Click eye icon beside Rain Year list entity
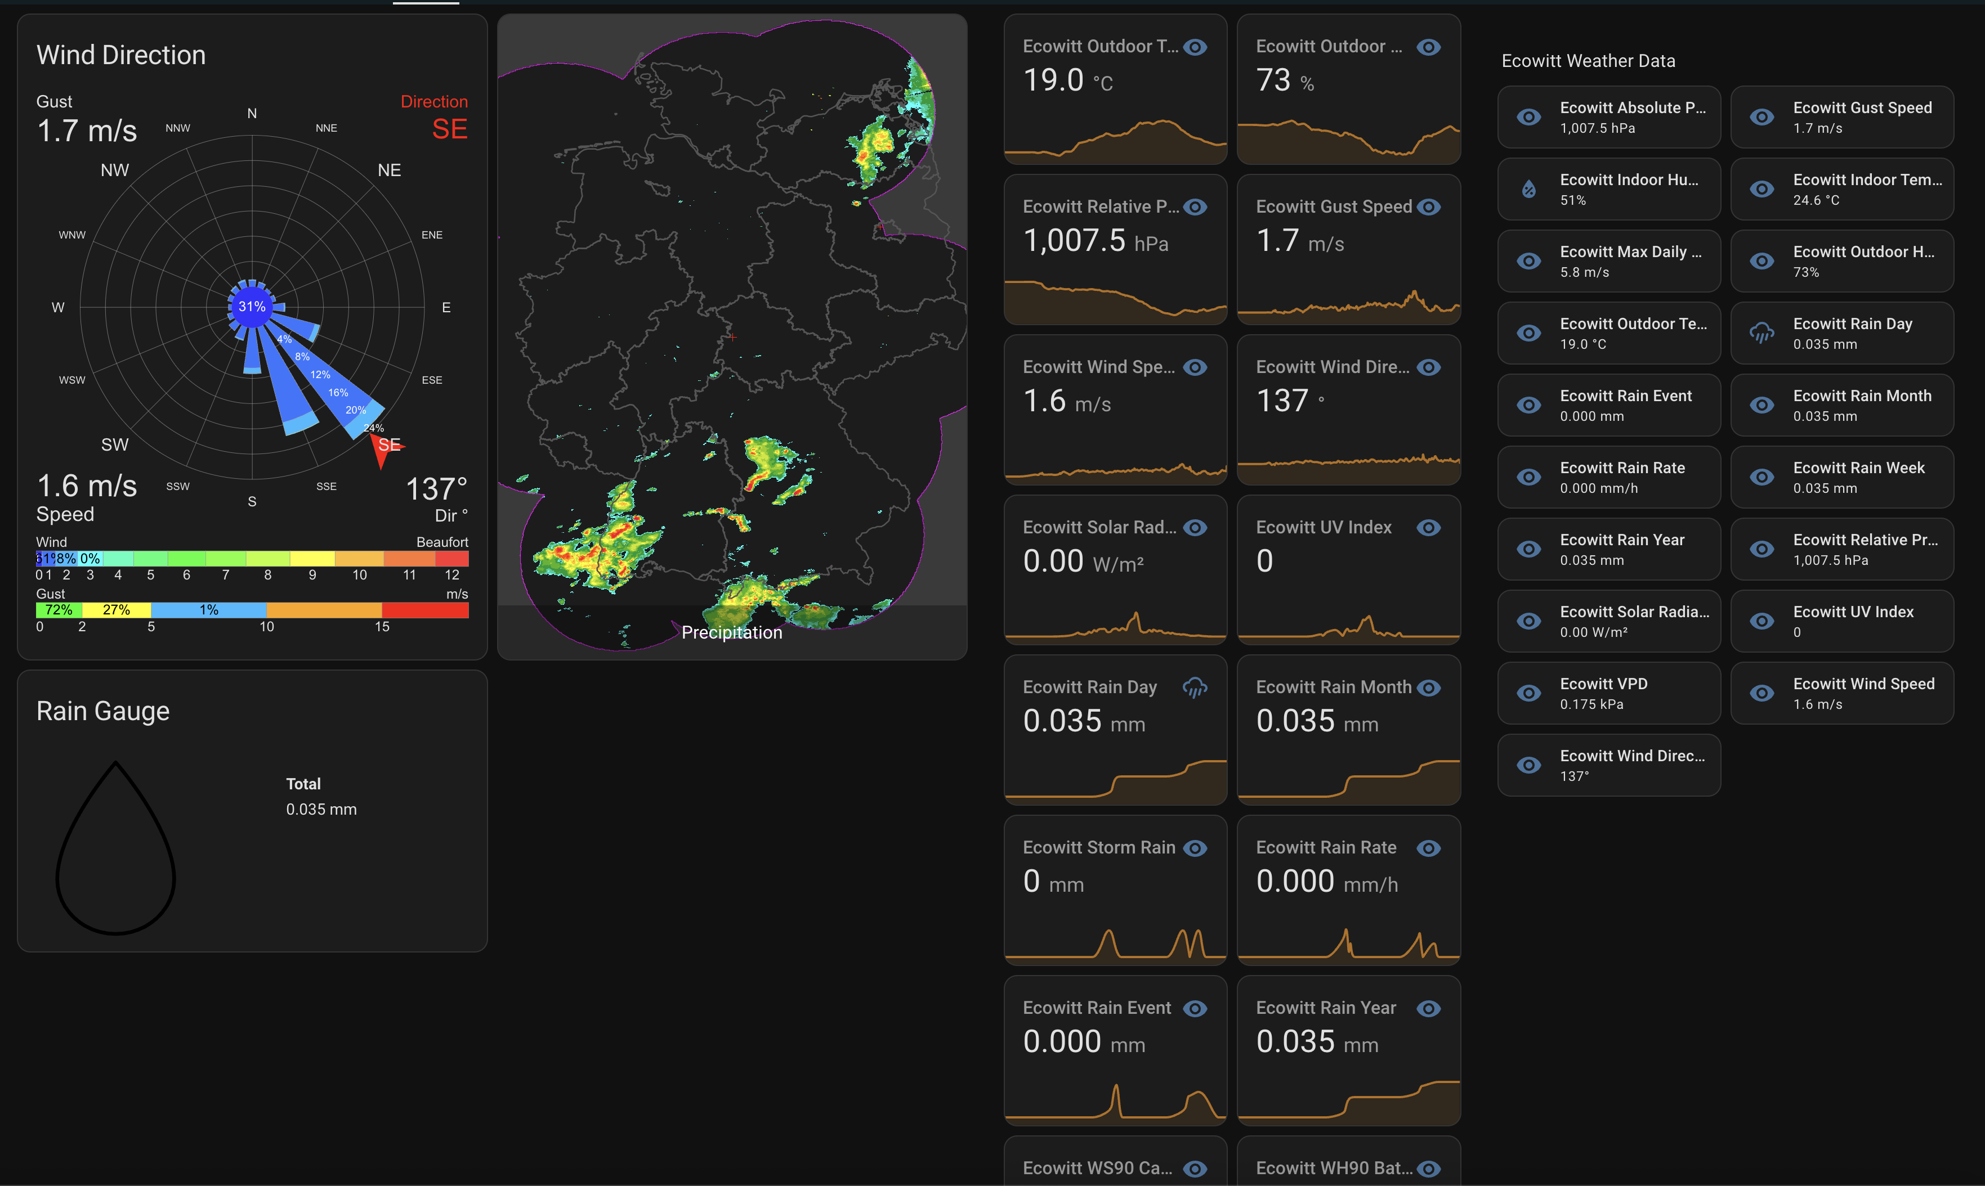1985x1186 pixels. (x=1528, y=549)
